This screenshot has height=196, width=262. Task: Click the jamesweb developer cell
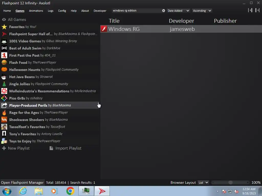[x=182, y=29]
